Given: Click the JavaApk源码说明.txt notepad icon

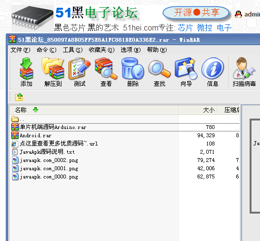Looking at the screenshot, I should coord(15,152).
